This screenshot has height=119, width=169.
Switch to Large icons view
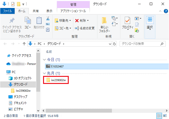(165, 116)
